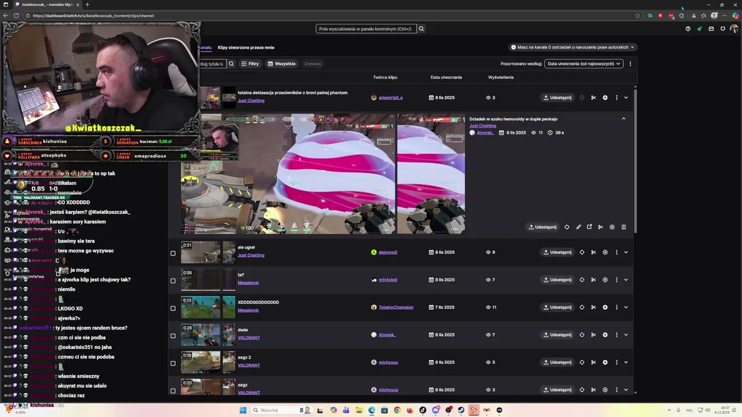Open three-dot menu for 'ale ugrał' clip
The height and width of the screenshot is (417, 742).
[616, 253]
